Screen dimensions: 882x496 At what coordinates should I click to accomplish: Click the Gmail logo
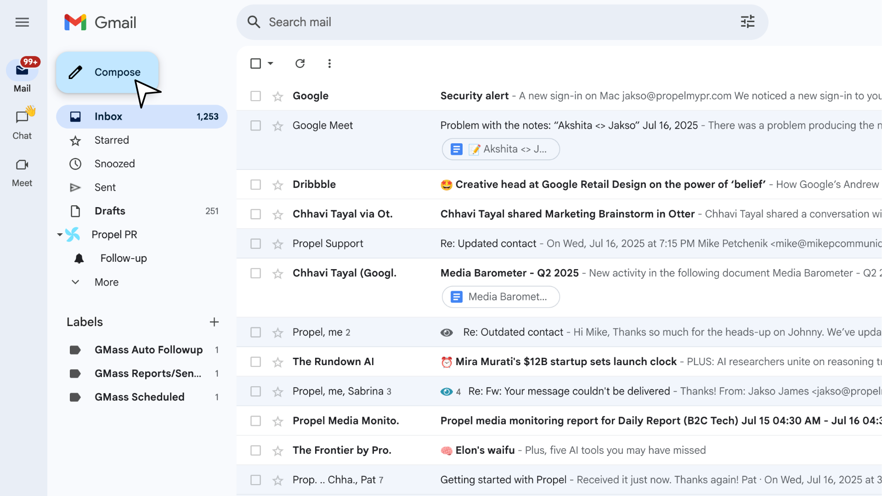click(100, 22)
